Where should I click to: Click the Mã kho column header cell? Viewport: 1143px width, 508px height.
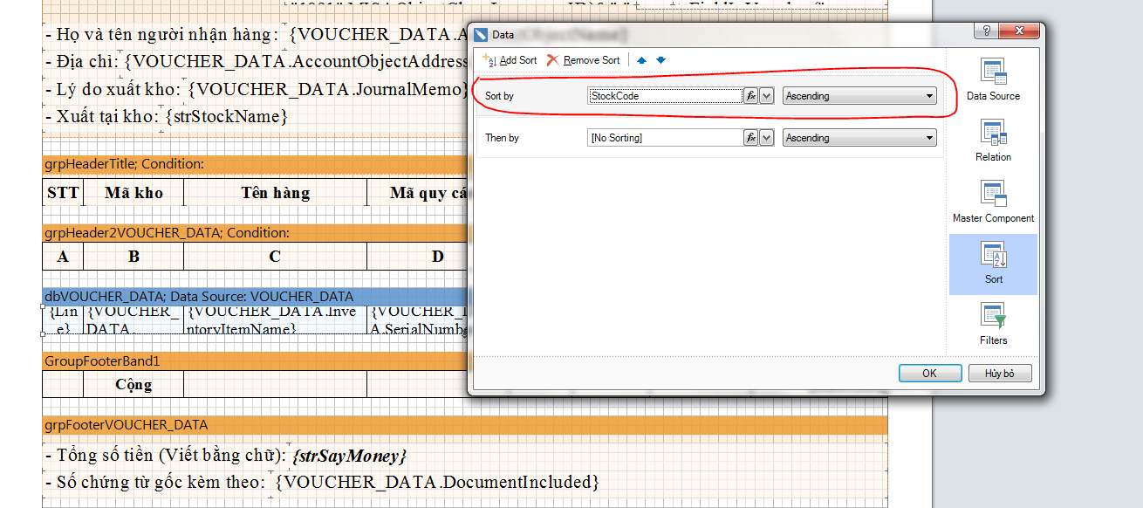tap(133, 193)
